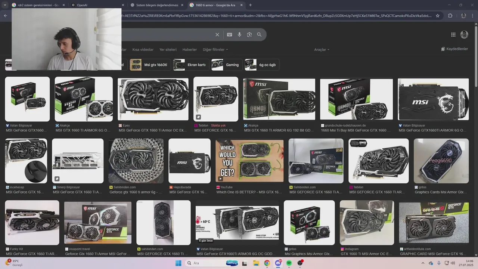Open the Google apps grid

453,35
